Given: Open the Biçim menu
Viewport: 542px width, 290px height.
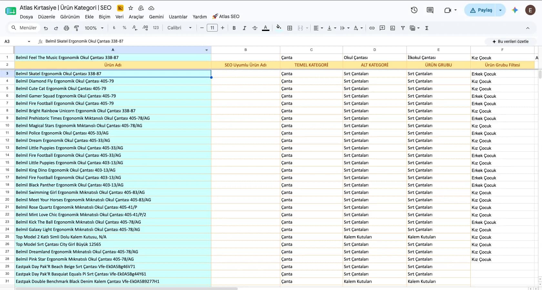Looking at the screenshot, I should pyautogui.click(x=105, y=17).
